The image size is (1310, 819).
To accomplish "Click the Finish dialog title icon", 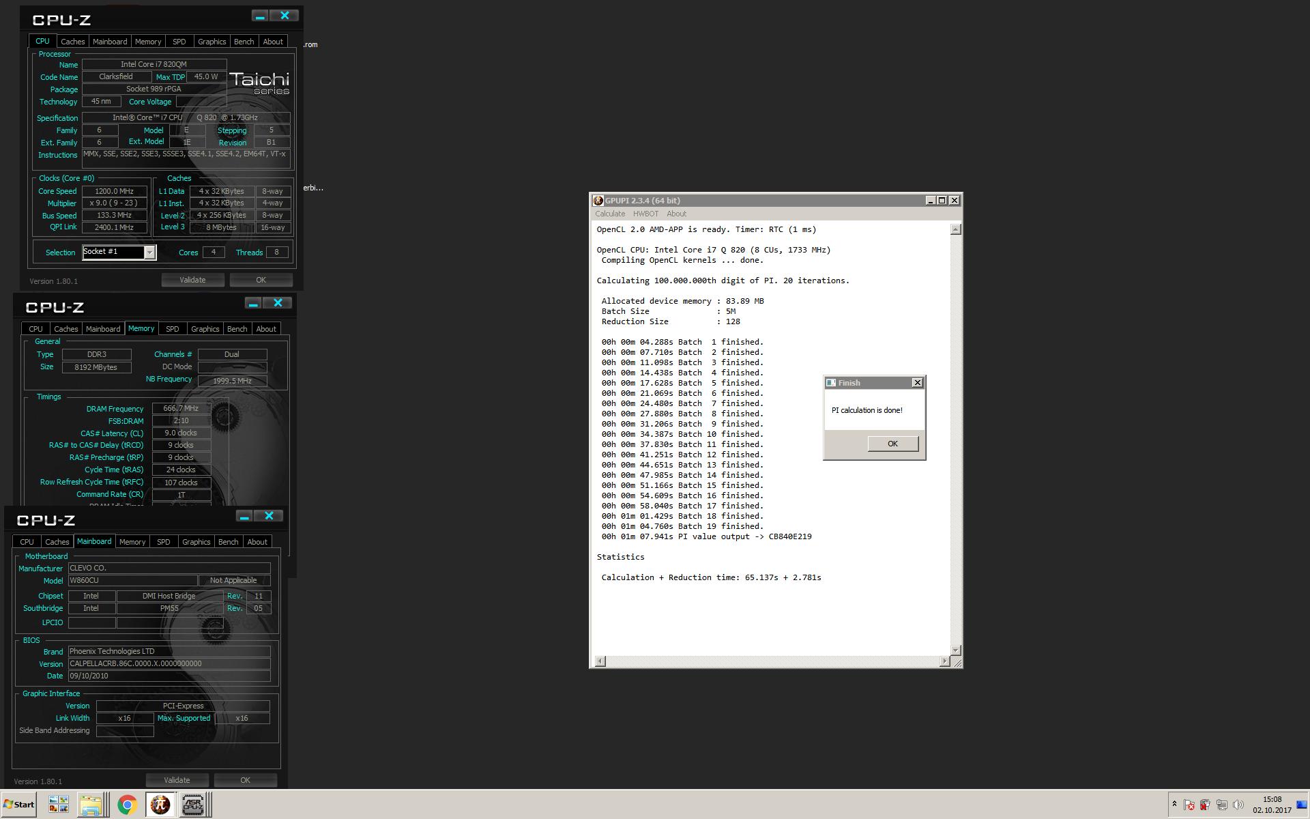I will pyautogui.click(x=831, y=383).
